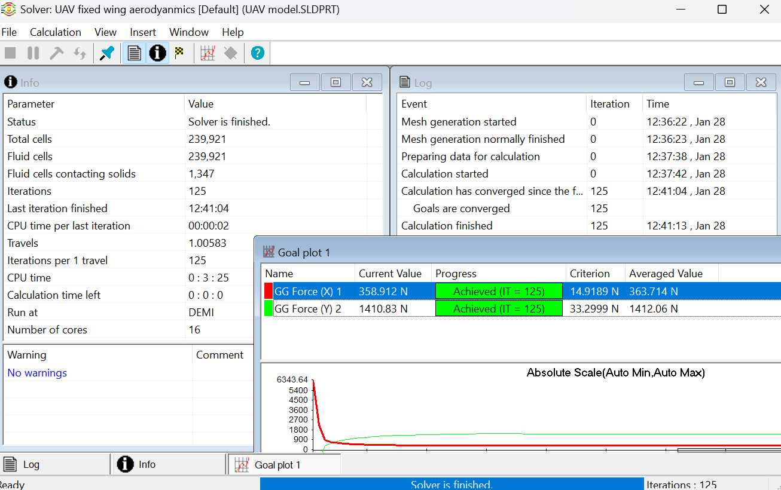This screenshot has width=781, height=490.
Task: Select the 'Total cells' parameter row
Action: (193, 139)
